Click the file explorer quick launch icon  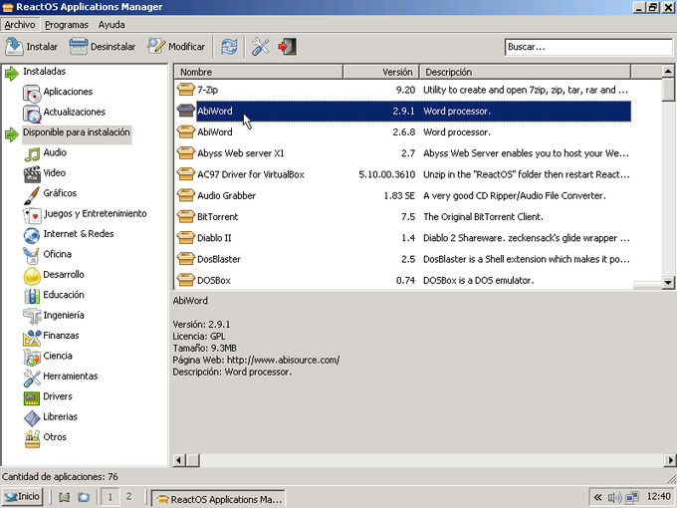[x=85, y=497]
